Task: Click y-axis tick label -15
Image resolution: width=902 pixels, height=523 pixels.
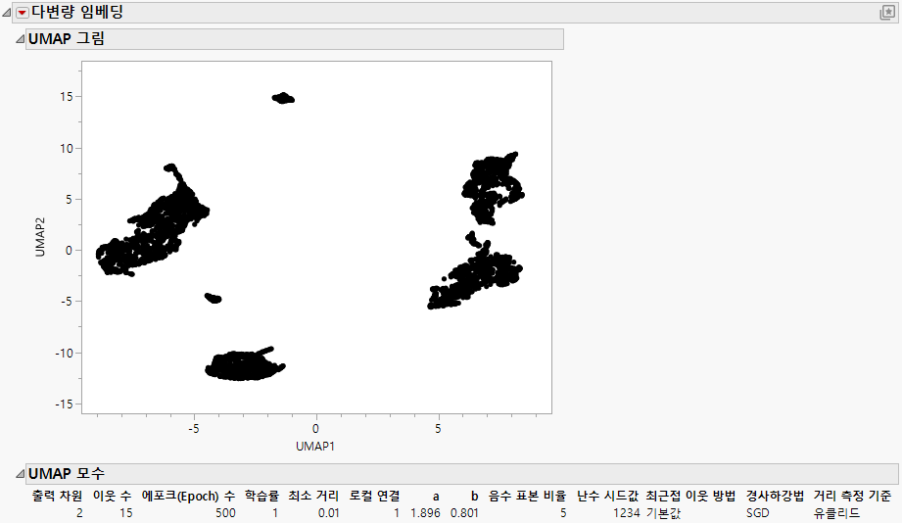Action: [65, 404]
